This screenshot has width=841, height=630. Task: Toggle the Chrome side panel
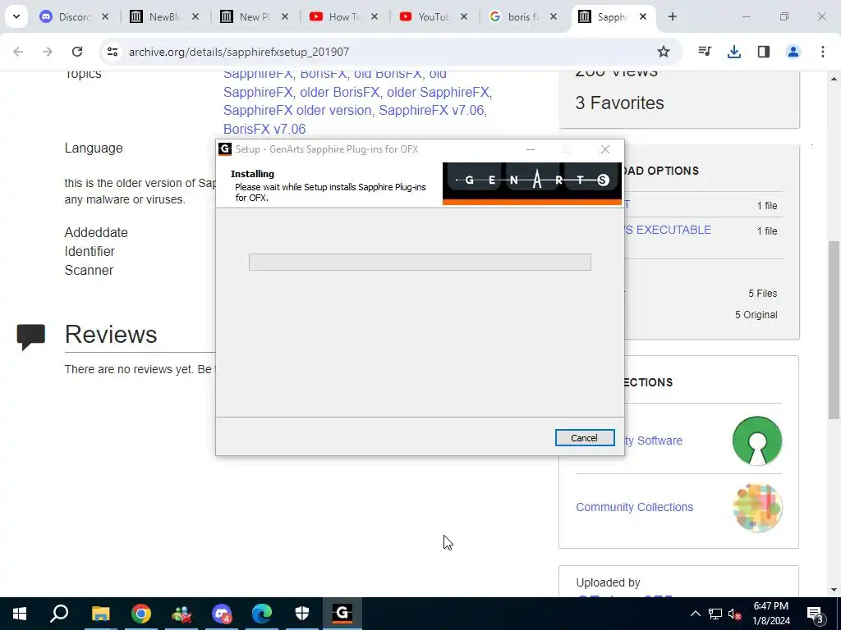(x=764, y=52)
